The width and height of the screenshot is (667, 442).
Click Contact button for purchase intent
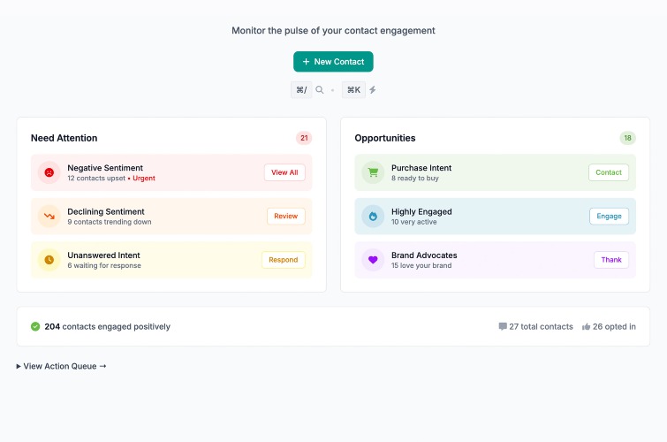pos(609,172)
